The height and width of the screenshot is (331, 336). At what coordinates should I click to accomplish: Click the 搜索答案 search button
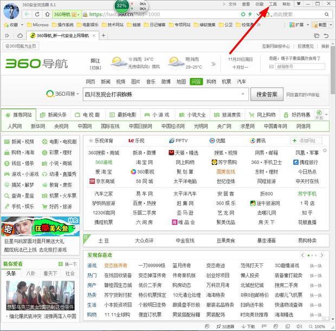[267, 94]
